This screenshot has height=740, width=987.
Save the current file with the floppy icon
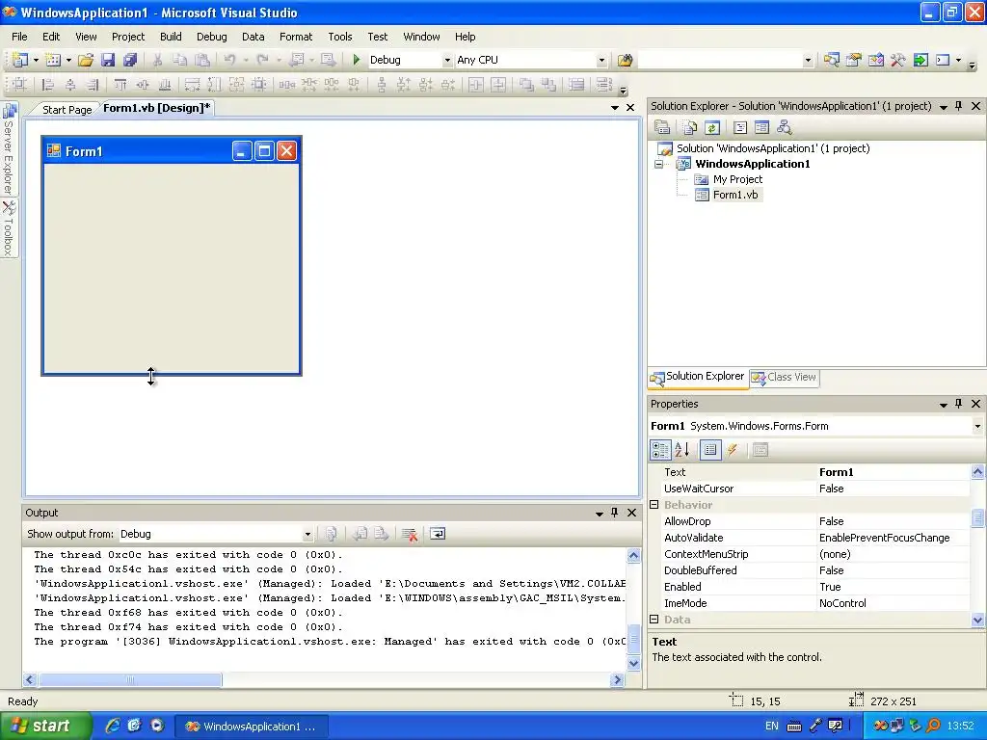pyautogui.click(x=108, y=60)
